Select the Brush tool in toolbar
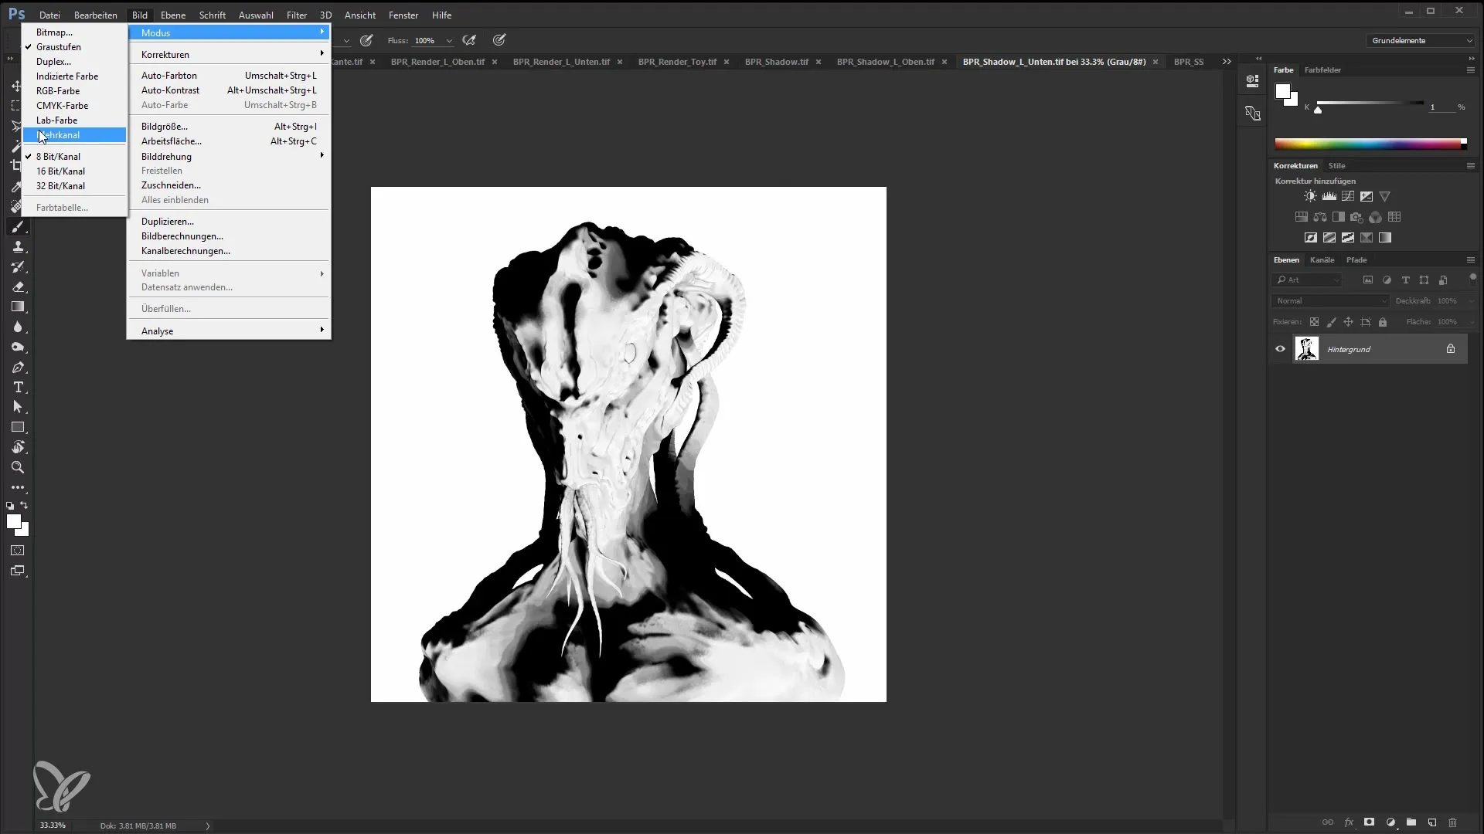Image resolution: width=1484 pixels, height=834 pixels. coord(19,228)
